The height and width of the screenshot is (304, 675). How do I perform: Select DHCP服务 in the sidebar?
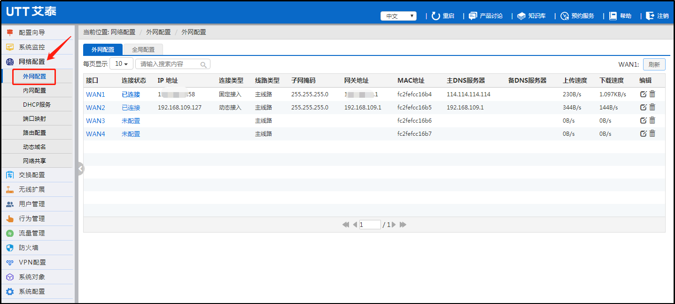(37, 104)
